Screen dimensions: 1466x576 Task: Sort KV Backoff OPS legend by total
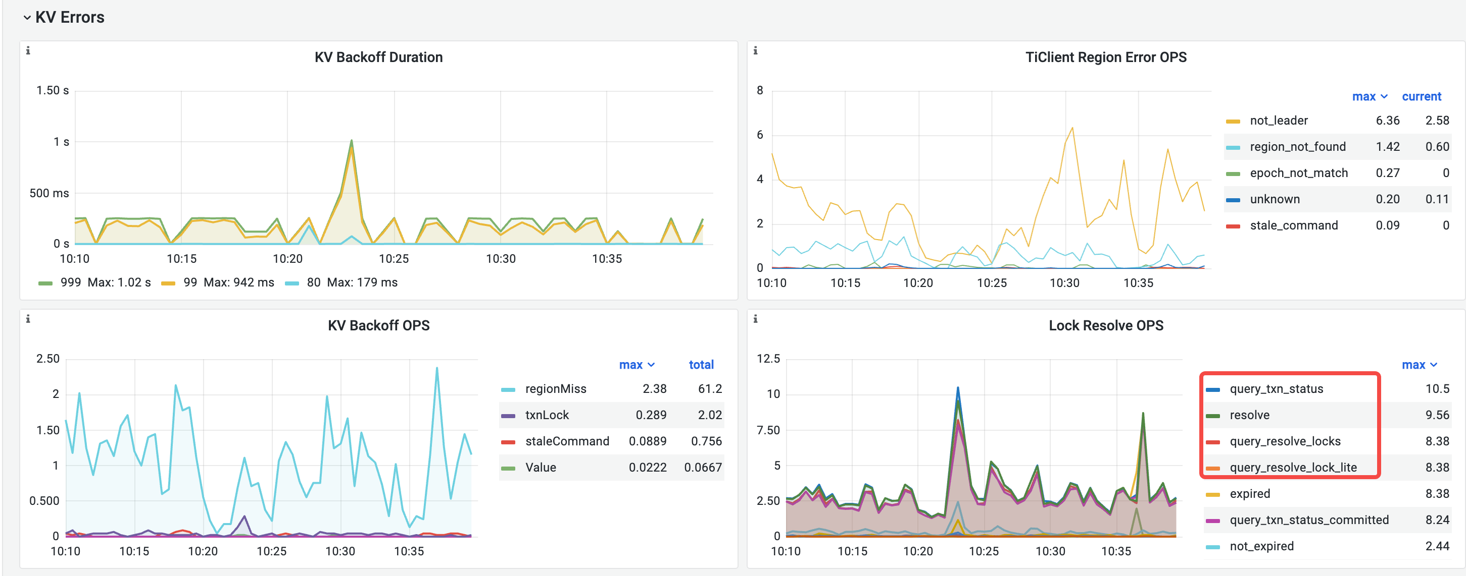point(701,365)
